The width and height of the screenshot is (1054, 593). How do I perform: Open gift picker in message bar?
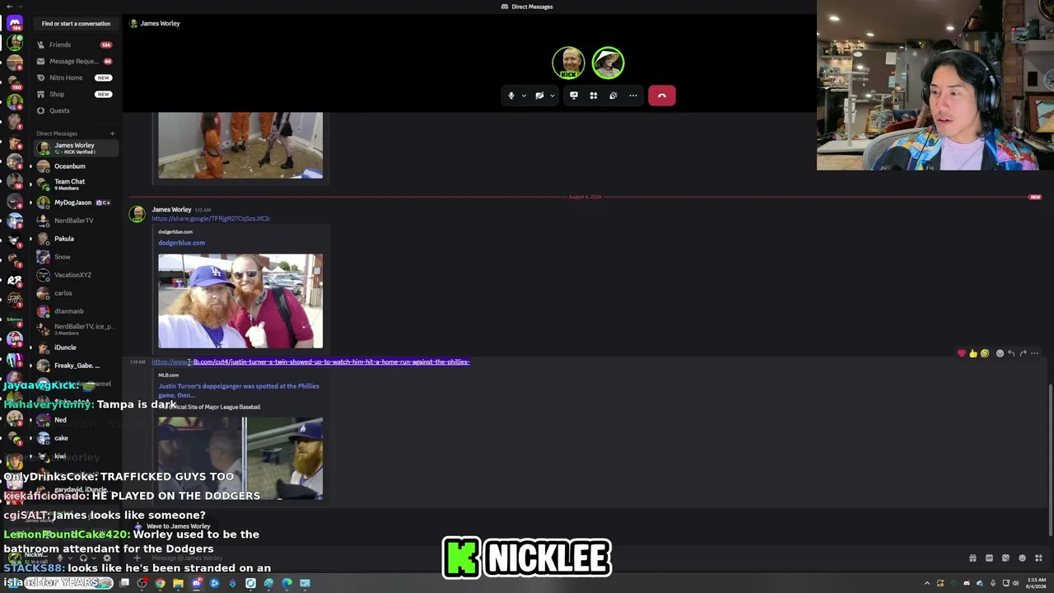972,558
